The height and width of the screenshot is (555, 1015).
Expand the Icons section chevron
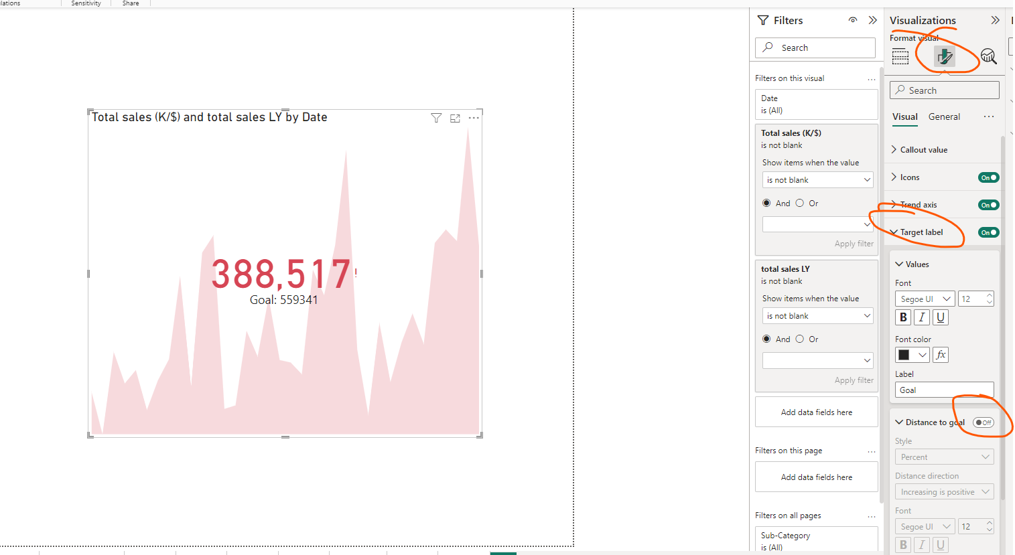click(894, 177)
